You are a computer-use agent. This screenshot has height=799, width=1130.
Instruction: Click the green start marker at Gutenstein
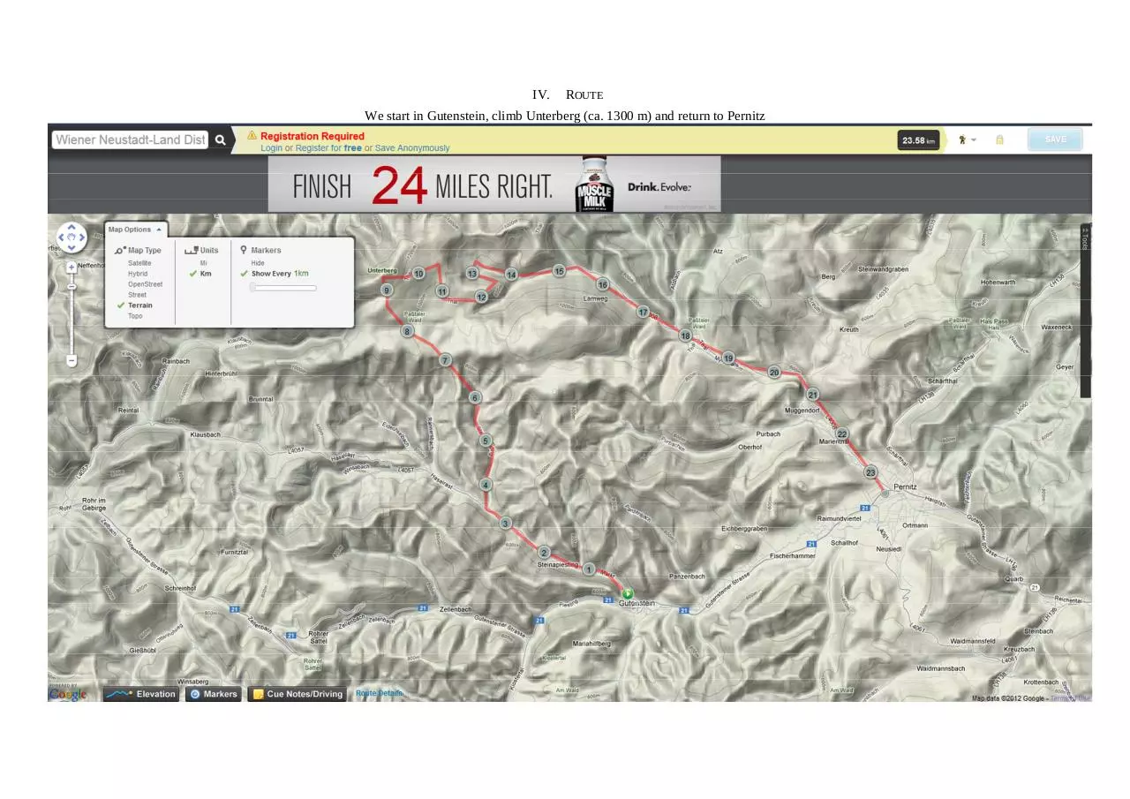pyautogui.click(x=628, y=593)
